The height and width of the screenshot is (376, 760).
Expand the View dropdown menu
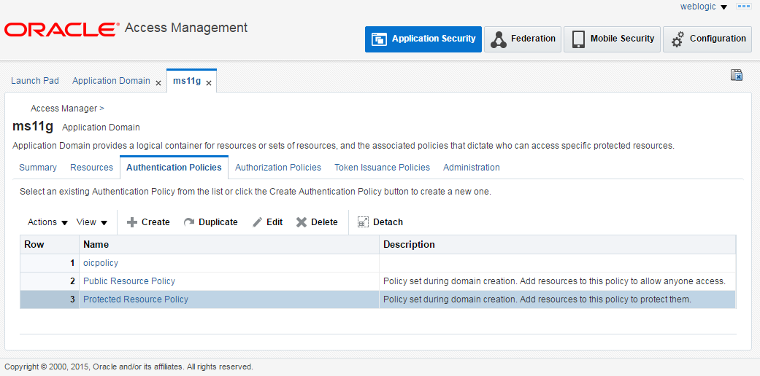pyautogui.click(x=92, y=222)
